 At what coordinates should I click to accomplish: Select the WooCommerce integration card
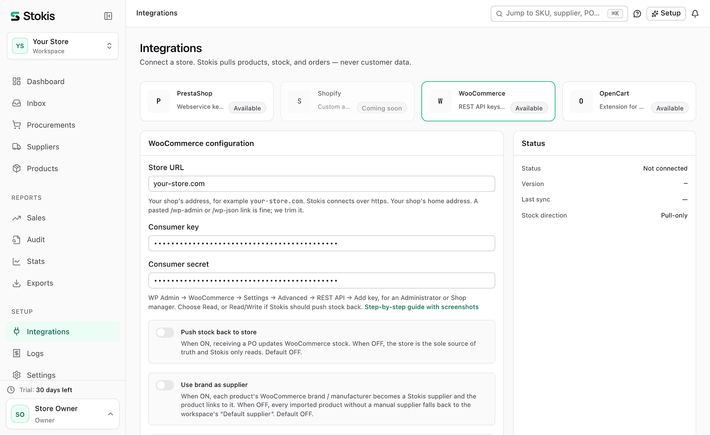488,101
